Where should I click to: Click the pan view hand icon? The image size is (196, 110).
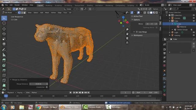coord(127,34)
